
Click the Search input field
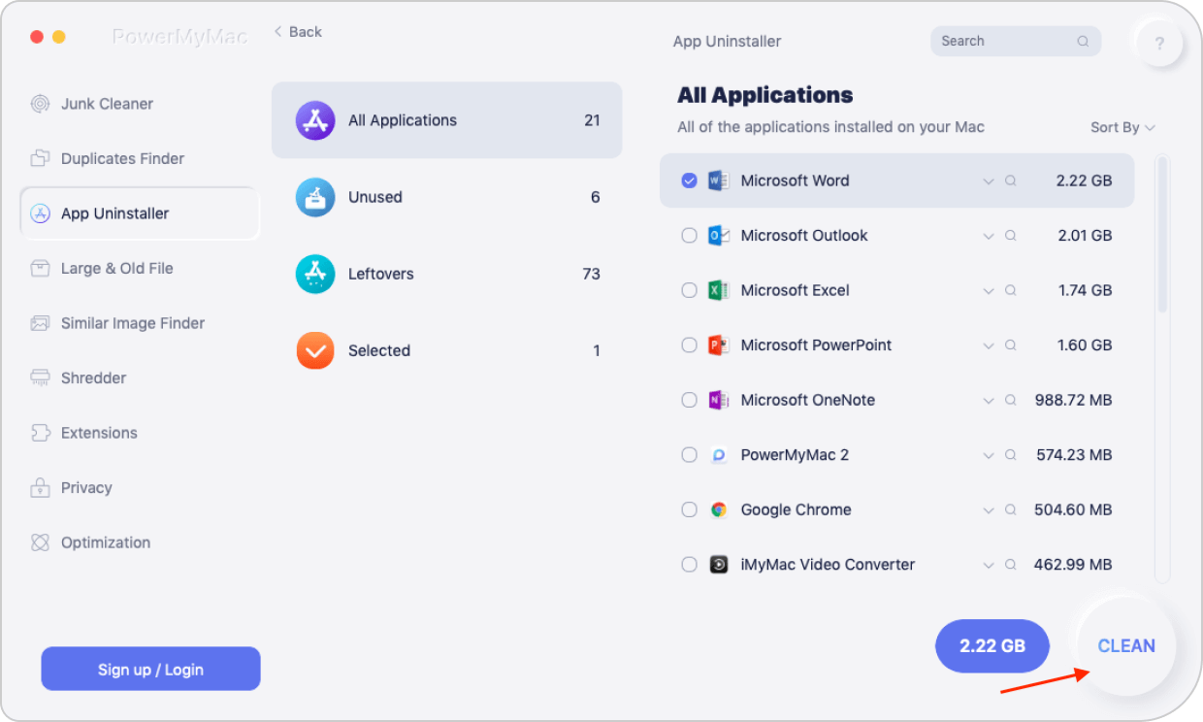pos(1016,41)
